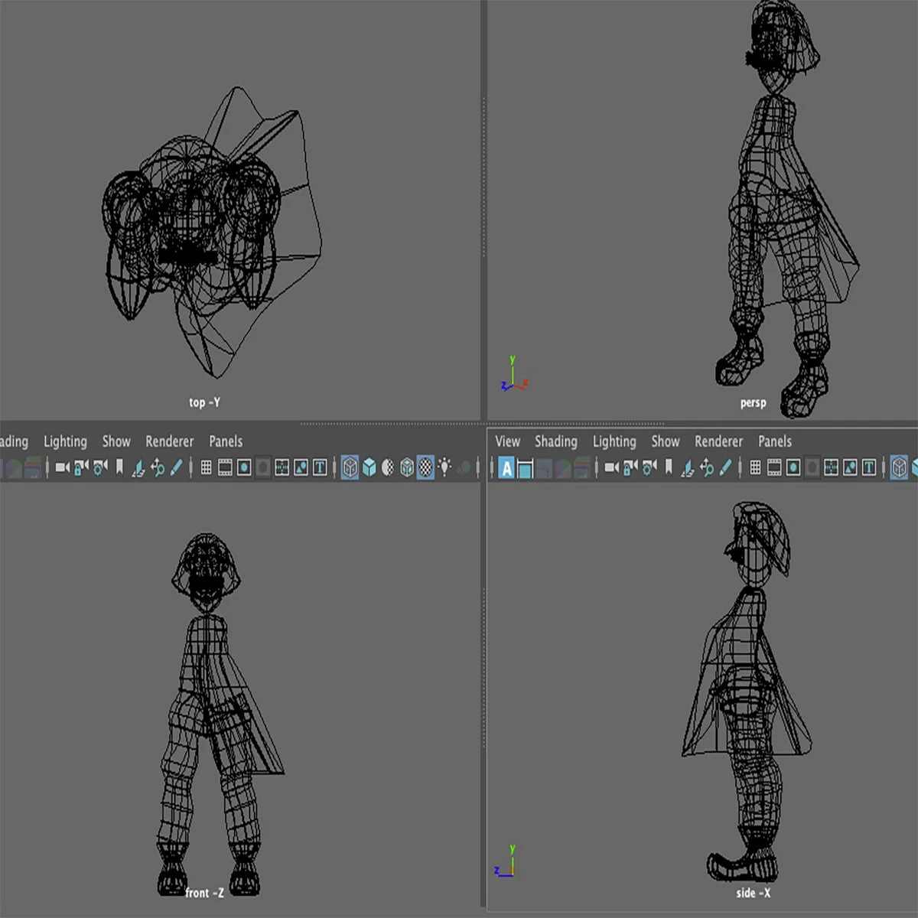The height and width of the screenshot is (918, 918).
Task: Click Wireframe on Shaded icon in front view
Action: [407, 467]
